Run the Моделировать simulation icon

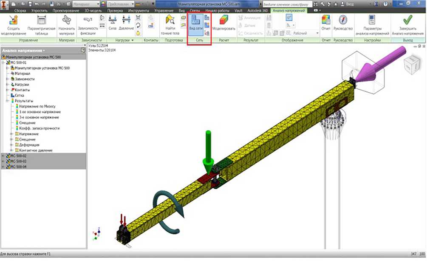(223, 21)
